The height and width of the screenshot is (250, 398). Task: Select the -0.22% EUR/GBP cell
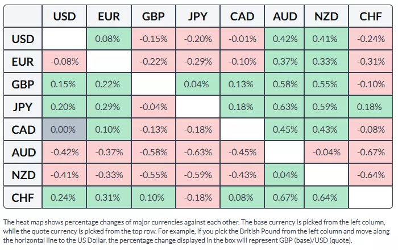(153, 62)
